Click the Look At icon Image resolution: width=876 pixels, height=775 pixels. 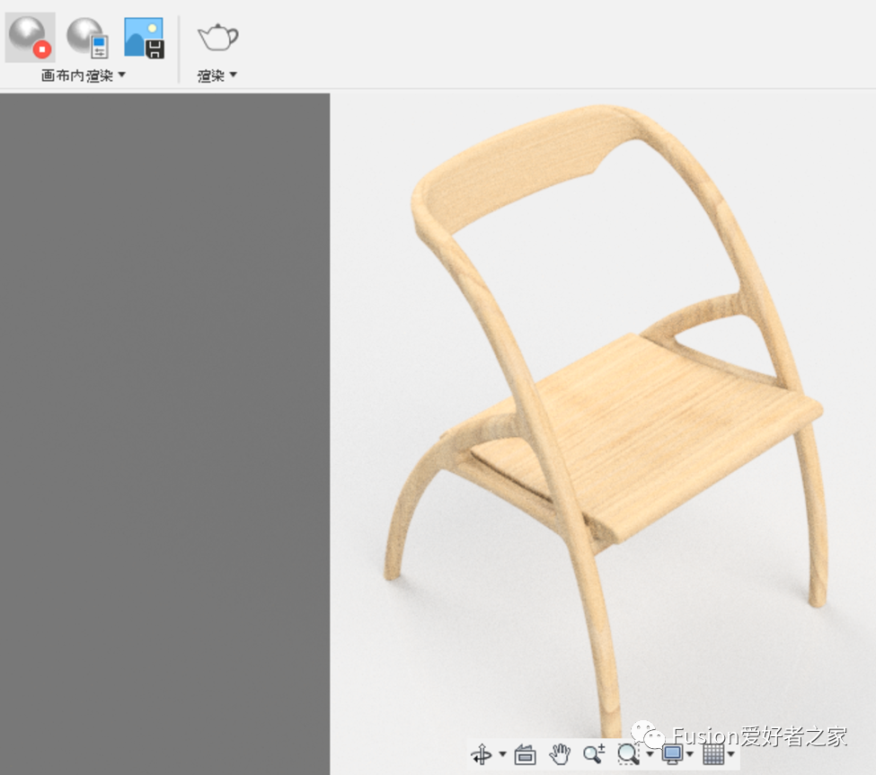[526, 754]
